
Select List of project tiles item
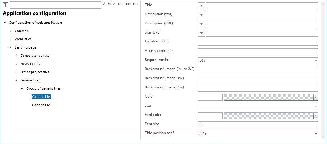tap(35, 72)
